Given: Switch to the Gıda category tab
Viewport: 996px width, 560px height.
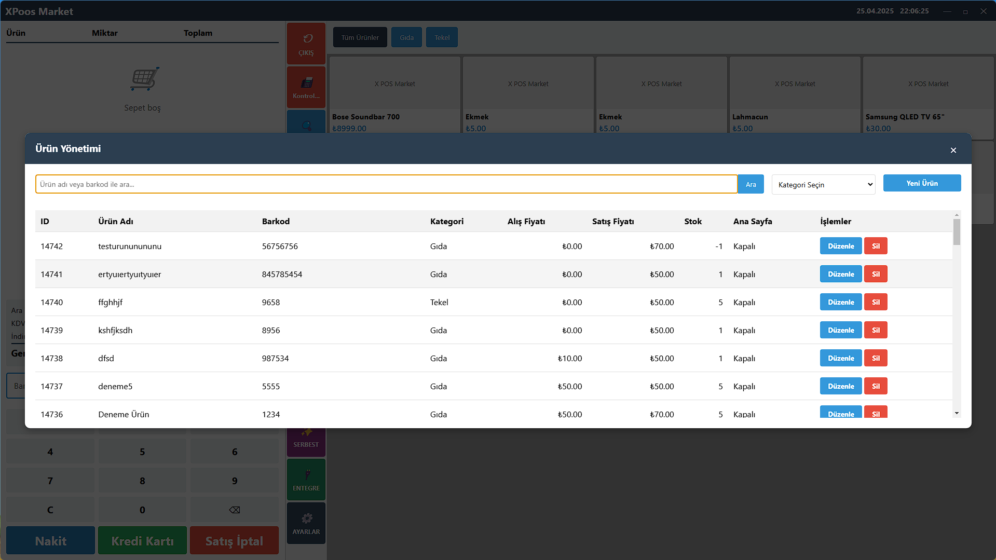Looking at the screenshot, I should (406, 37).
